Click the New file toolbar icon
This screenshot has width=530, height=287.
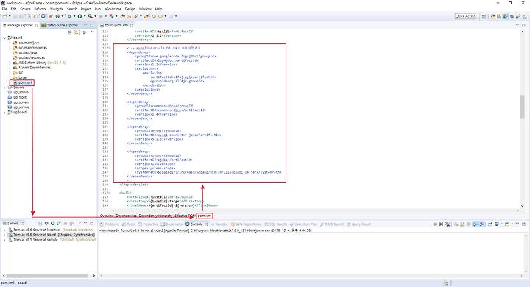(x=4, y=16)
